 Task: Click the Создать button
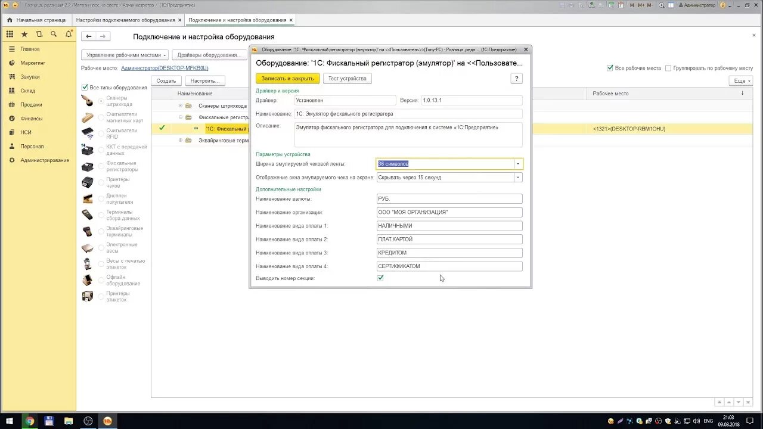[x=166, y=80]
